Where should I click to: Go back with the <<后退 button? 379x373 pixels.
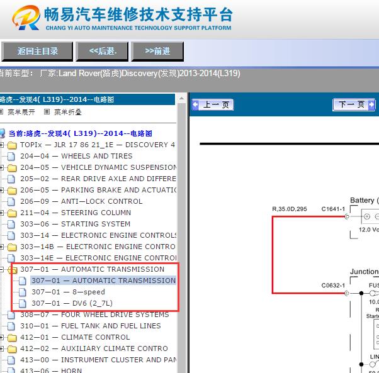point(102,52)
